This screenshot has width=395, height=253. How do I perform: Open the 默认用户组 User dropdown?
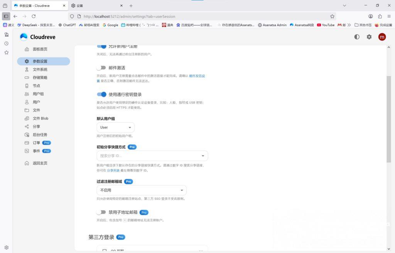point(115,127)
